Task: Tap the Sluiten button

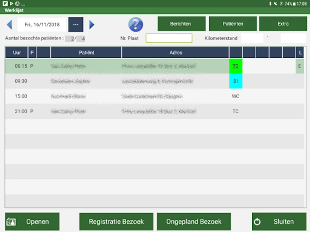Action: pyautogui.click(x=279, y=221)
